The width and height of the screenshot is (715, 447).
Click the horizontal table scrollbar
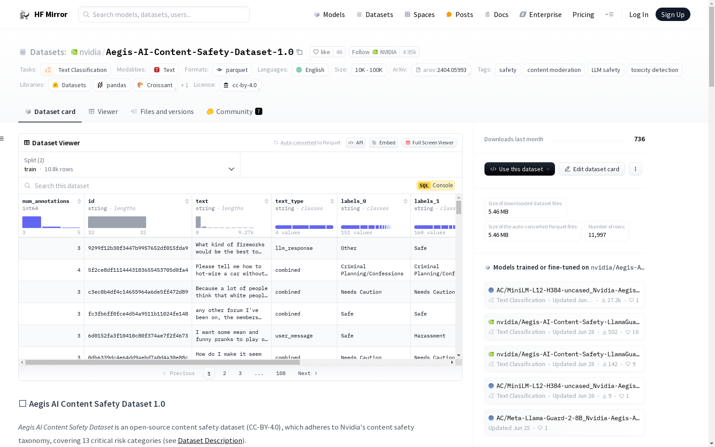(163, 362)
